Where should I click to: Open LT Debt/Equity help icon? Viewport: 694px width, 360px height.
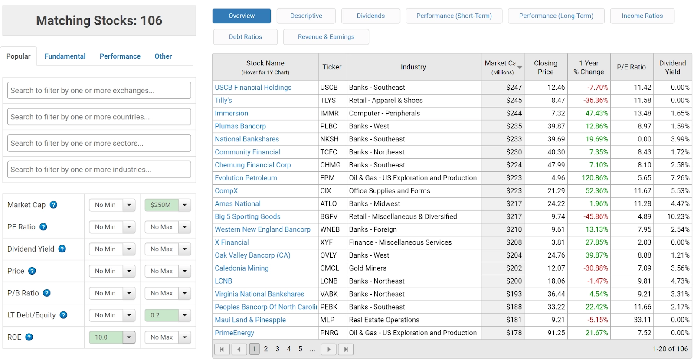(x=63, y=315)
